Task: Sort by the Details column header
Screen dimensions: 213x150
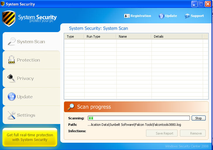Action: click(x=177, y=36)
